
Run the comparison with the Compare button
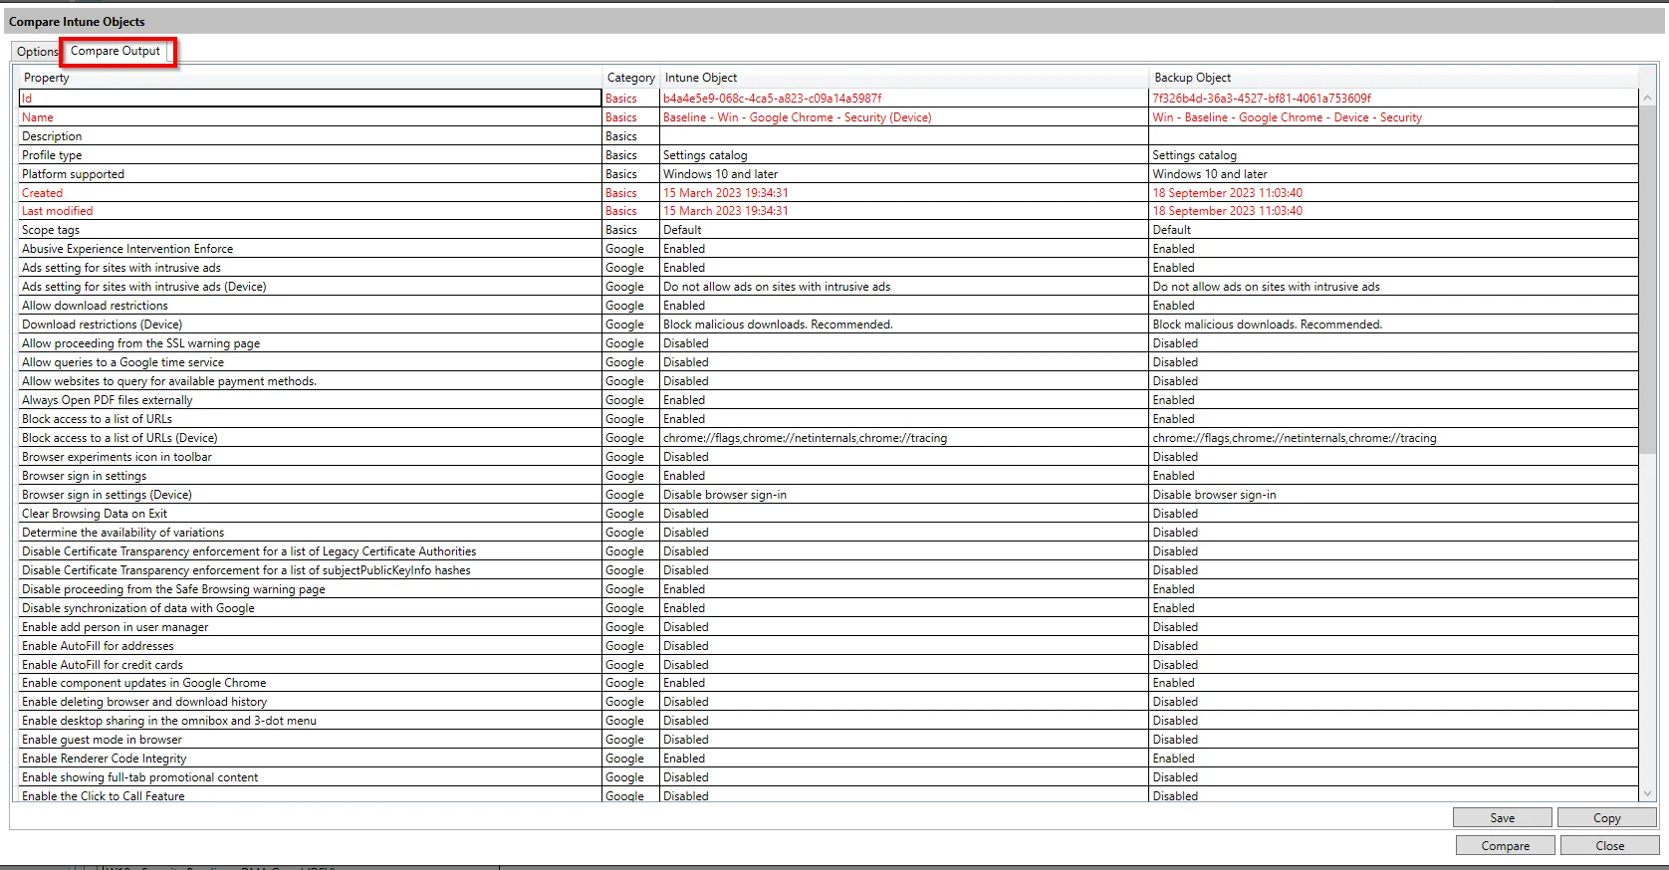tap(1505, 845)
